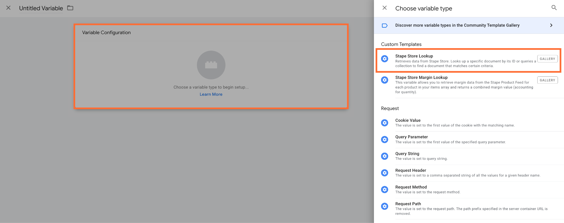
Task: Search variable types with magnifier icon
Action: tap(554, 8)
